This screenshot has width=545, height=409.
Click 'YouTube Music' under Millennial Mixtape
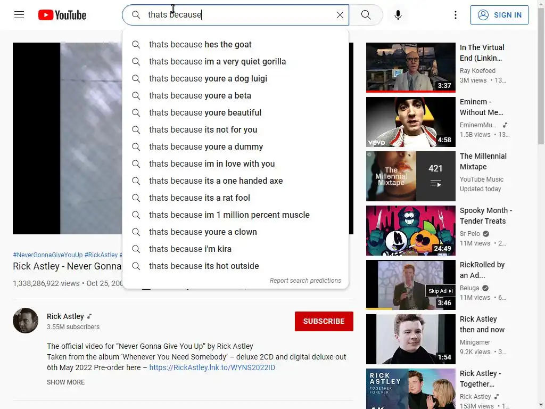point(481,179)
